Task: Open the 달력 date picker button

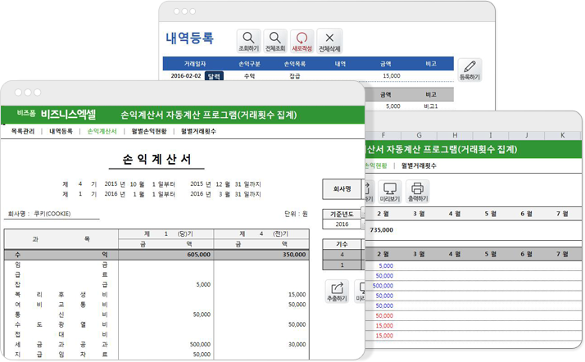Action: 215,75
